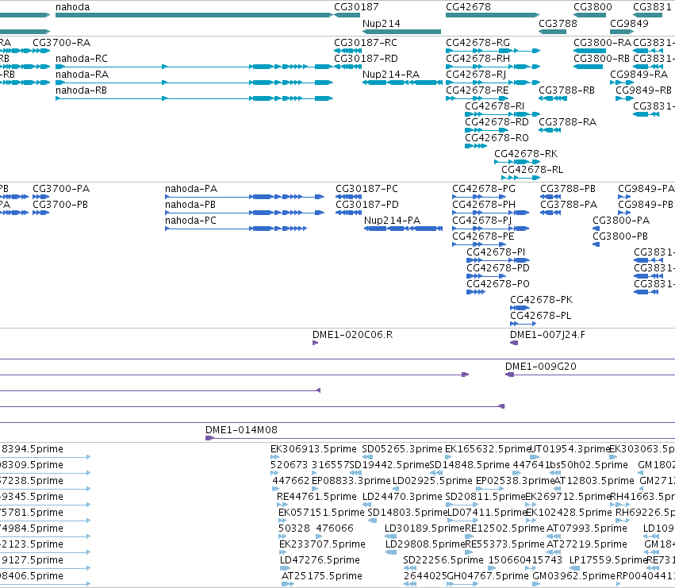Click the nahoda gene label
Image resolution: width=675 pixels, height=588 pixels.
72,7
